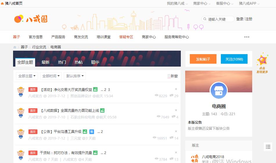Click avatar of 平台沟通工具升级 post
Screen dimensions: 276x163
click(21, 134)
